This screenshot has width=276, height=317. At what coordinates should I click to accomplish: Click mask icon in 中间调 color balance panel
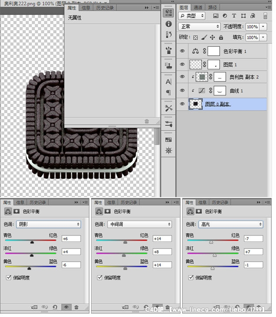click(108, 211)
